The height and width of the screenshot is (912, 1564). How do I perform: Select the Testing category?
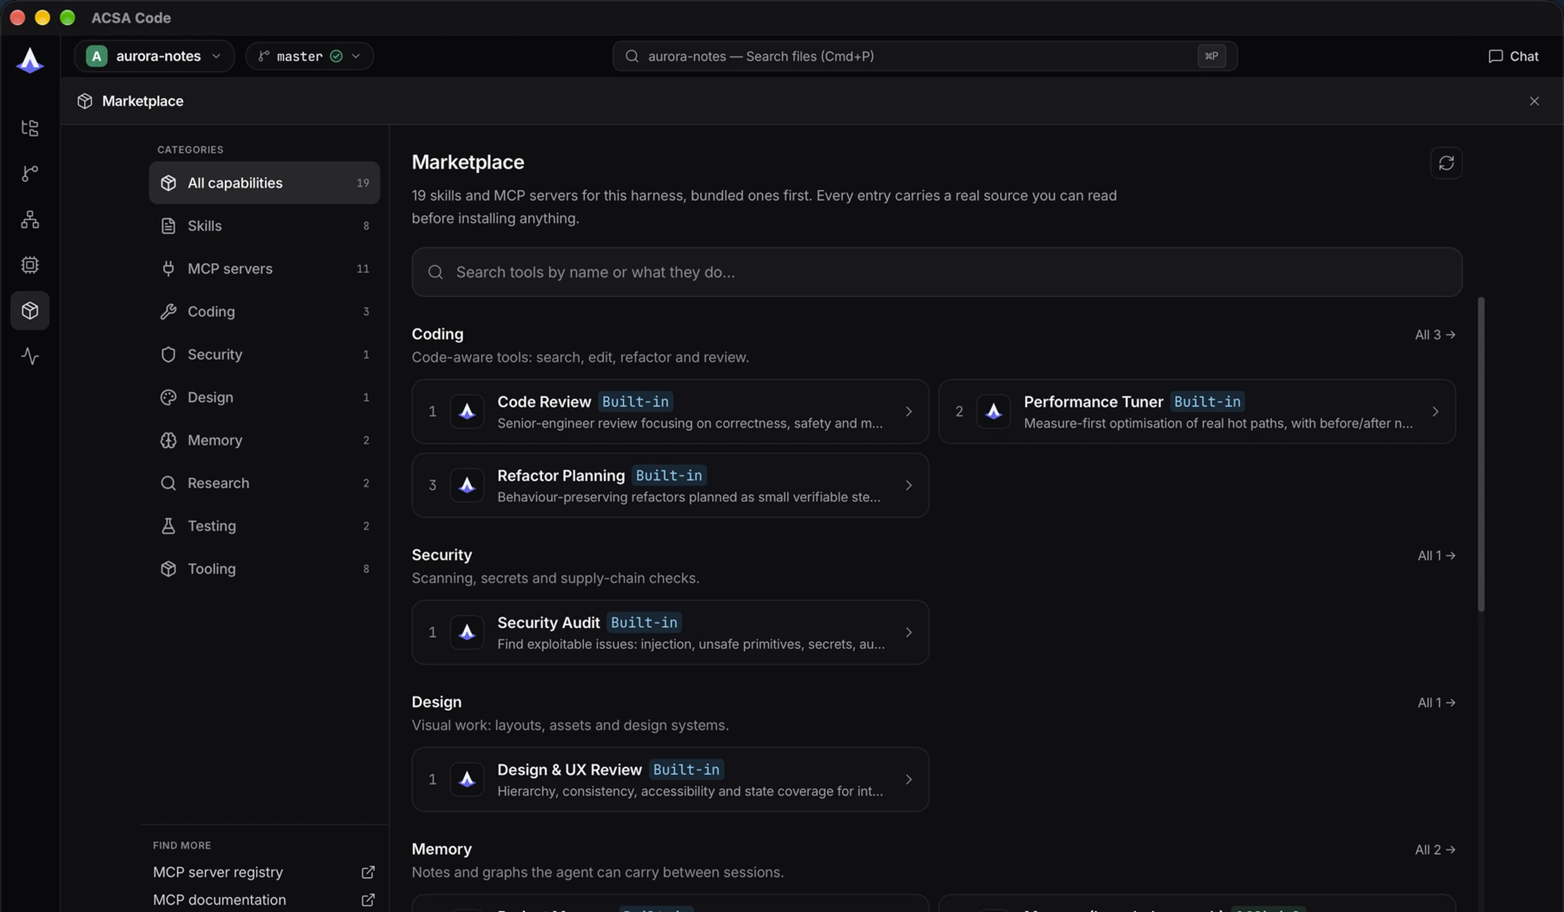point(264,526)
